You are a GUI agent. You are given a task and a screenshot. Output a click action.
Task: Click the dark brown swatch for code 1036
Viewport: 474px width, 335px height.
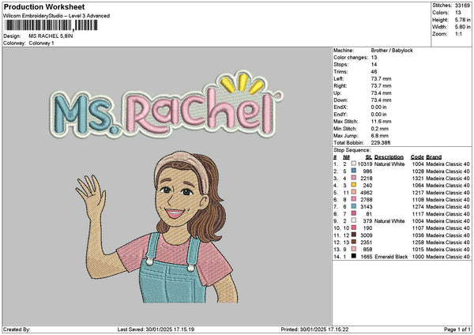pyautogui.click(x=352, y=235)
